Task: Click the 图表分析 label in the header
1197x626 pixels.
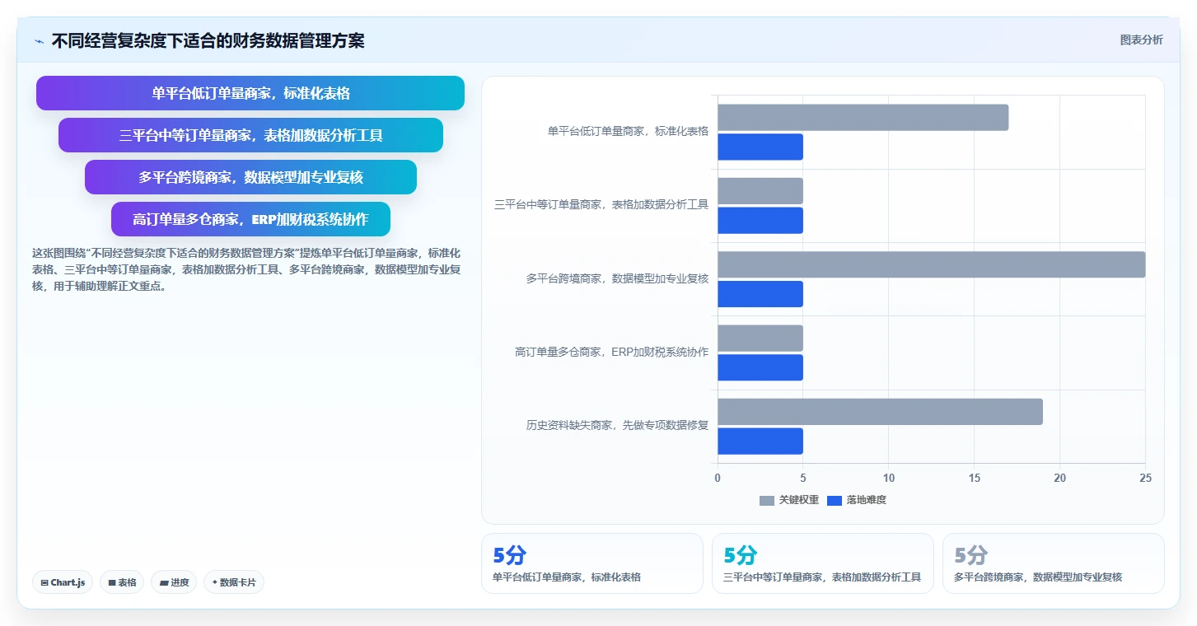Action: (1141, 40)
